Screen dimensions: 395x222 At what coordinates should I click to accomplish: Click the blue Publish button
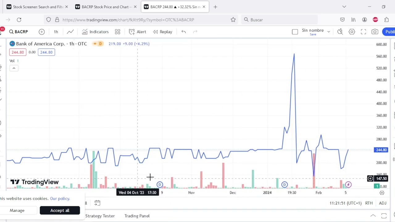click(389, 32)
